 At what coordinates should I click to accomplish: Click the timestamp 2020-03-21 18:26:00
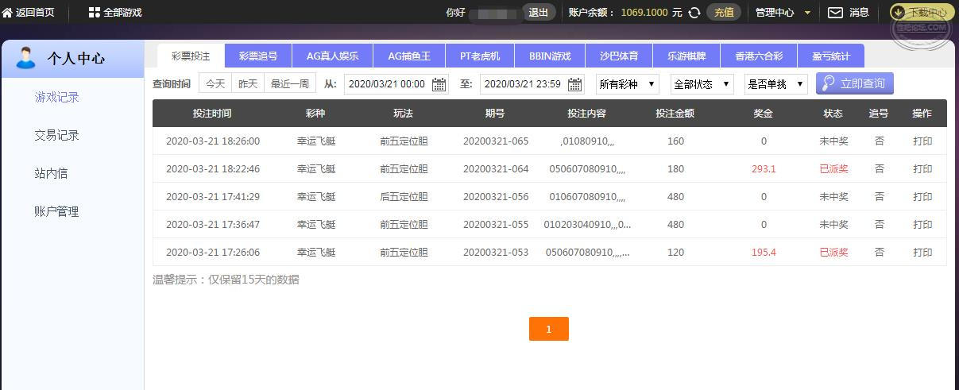(x=213, y=141)
